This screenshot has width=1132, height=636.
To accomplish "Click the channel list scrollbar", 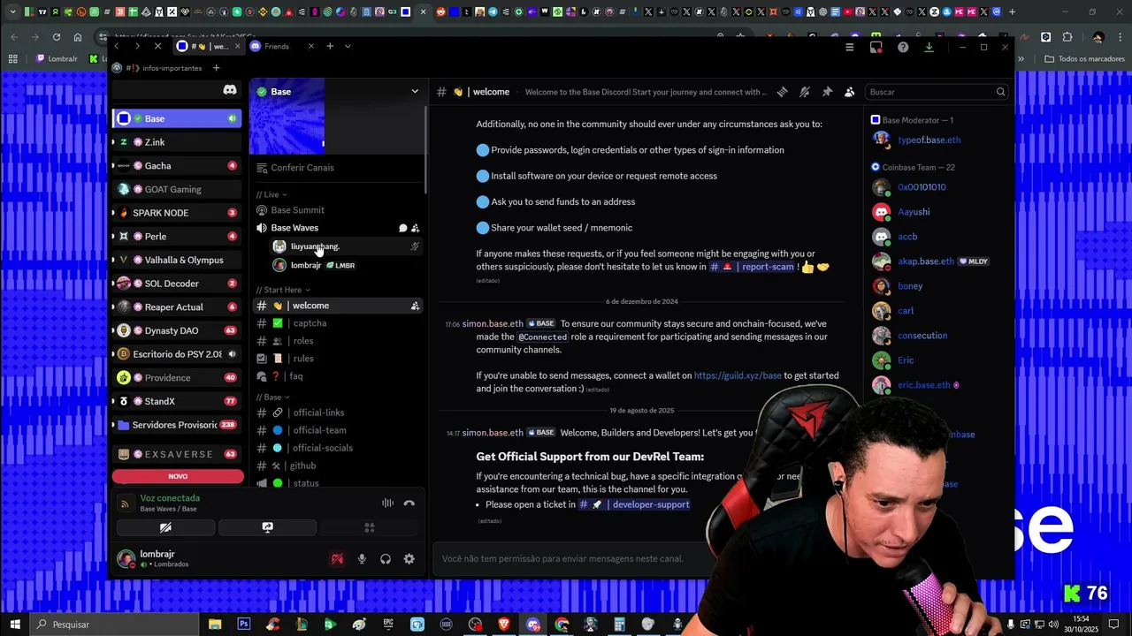I will [x=426, y=150].
